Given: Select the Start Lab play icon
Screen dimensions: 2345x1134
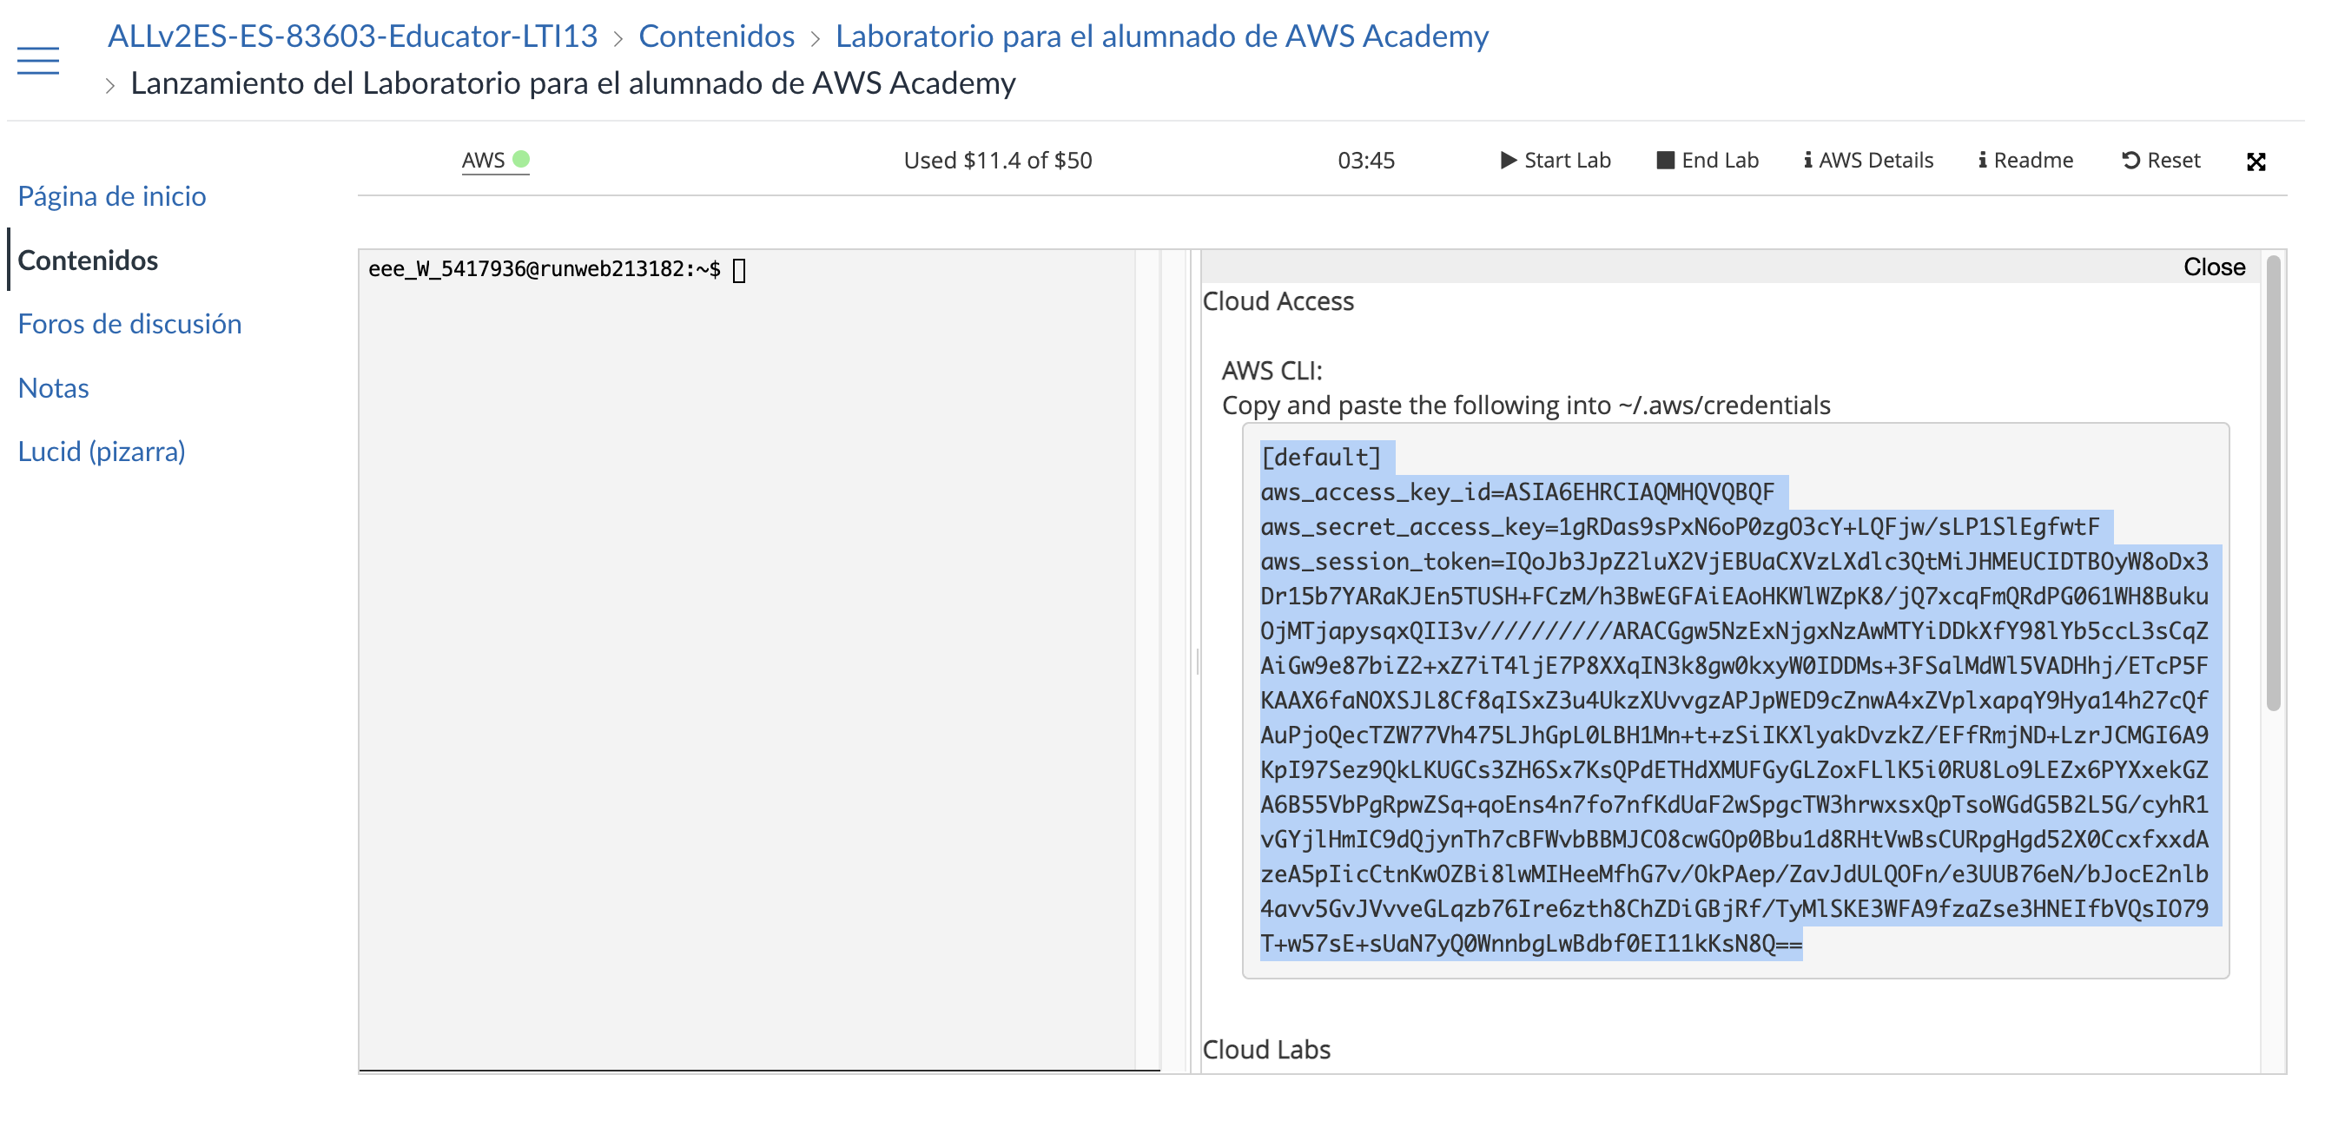Looking at the screenshot, I should coord(1509,159).
